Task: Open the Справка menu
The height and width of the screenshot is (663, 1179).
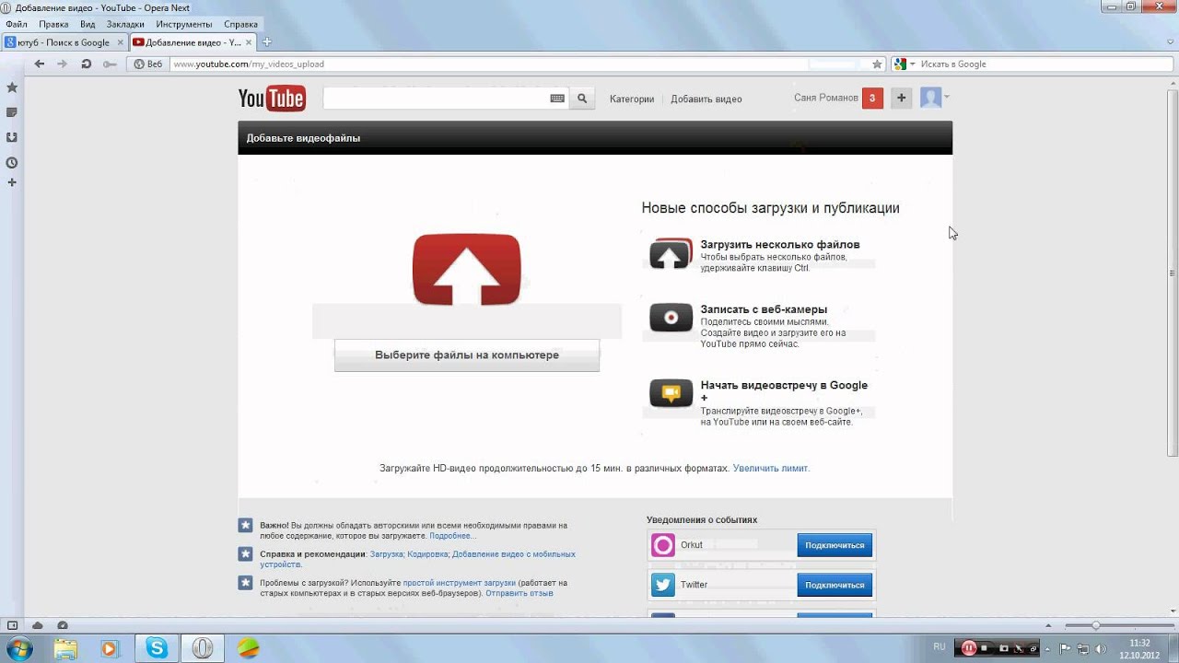Action: point(241,24)
